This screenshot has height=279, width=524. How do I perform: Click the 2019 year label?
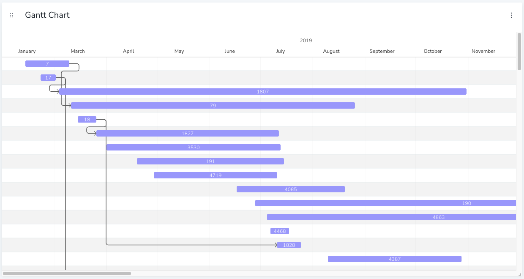pyautogui.click(x=306, y=40)
